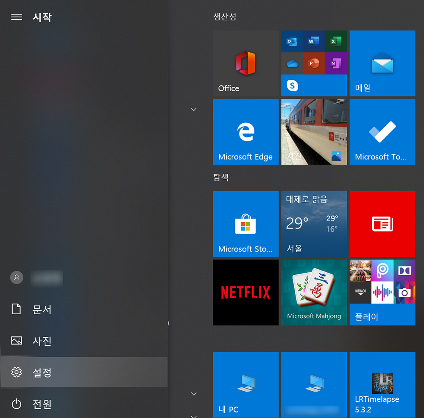
Task: Open the Microsoft Store tile
Action: coord(245,224)
